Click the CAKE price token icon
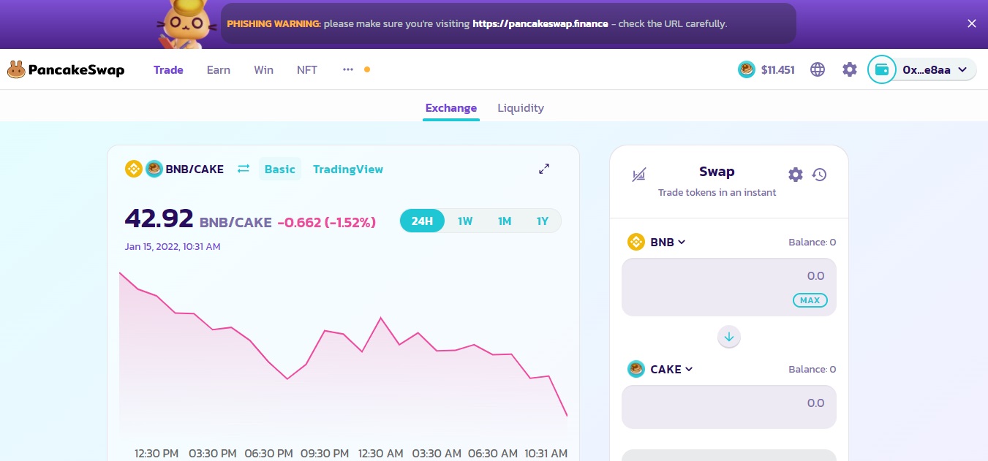Screen dimensions: 988x461 point(747,69)
